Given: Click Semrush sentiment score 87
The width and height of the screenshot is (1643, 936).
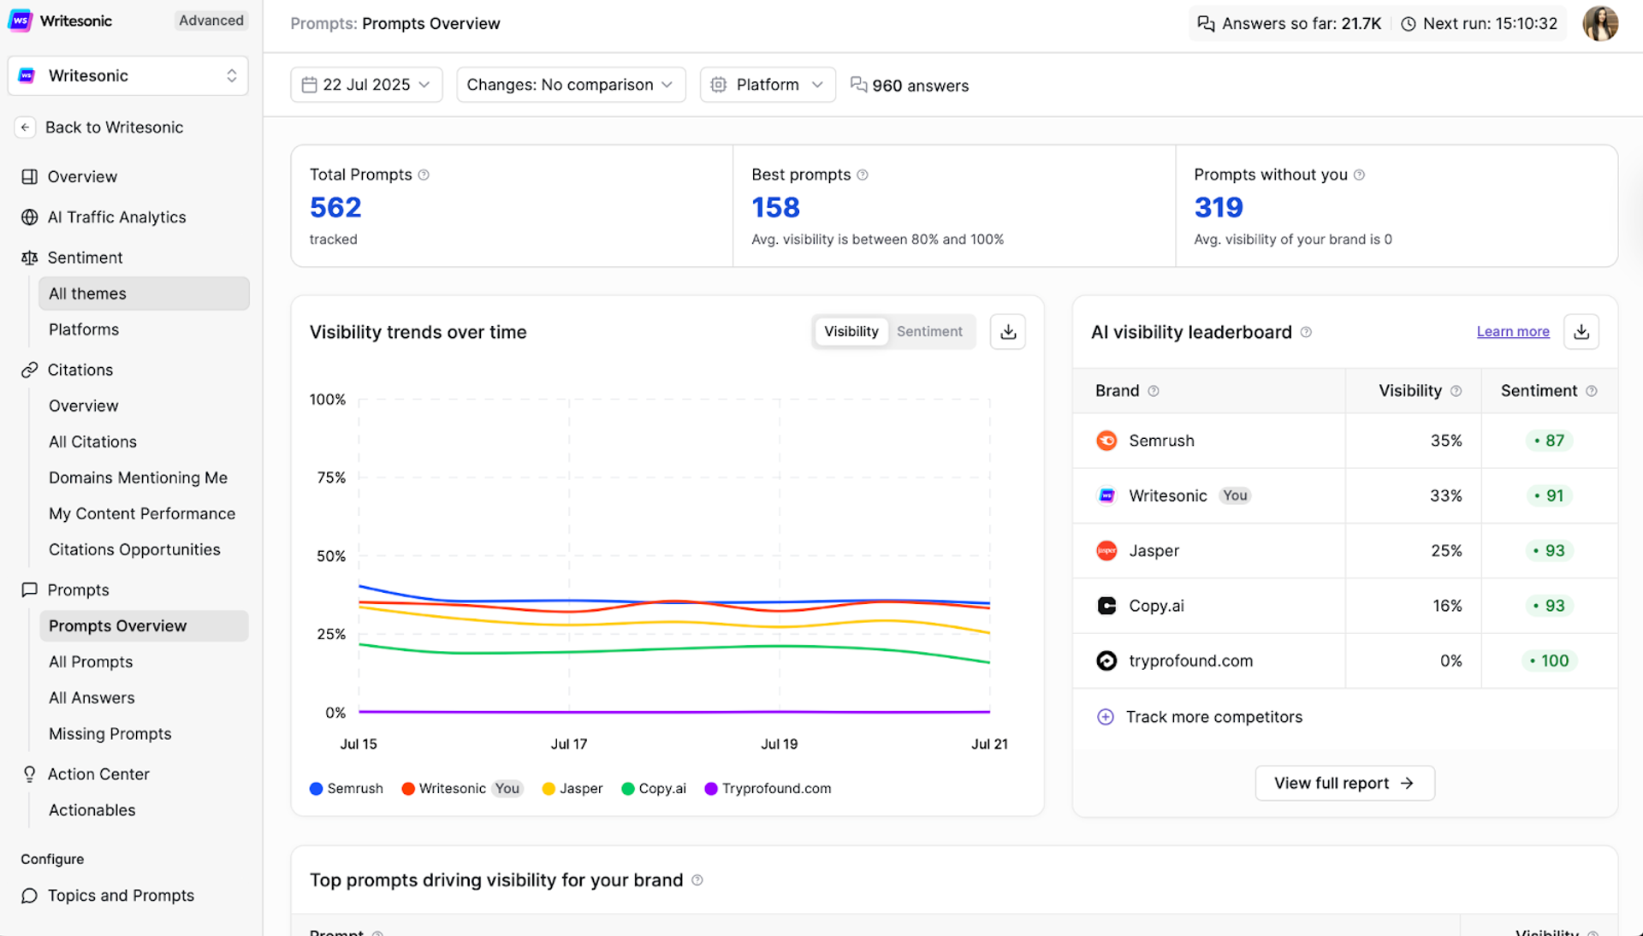Looking at the screenshot, I should click(x=1549, y=441).
